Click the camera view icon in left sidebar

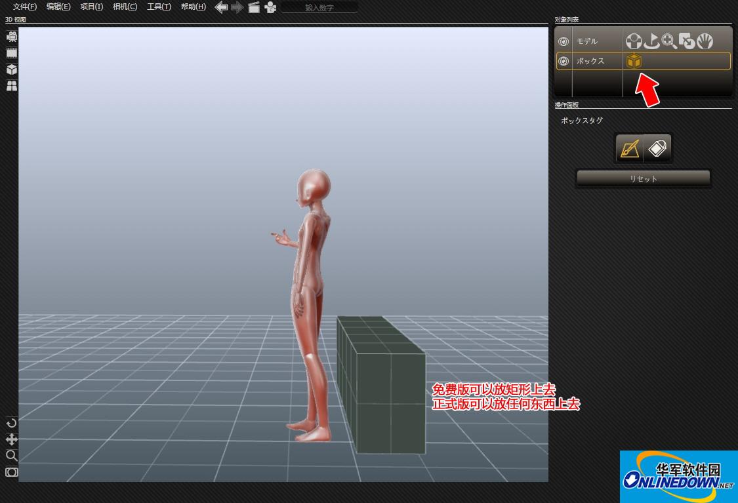coord(12,37)
